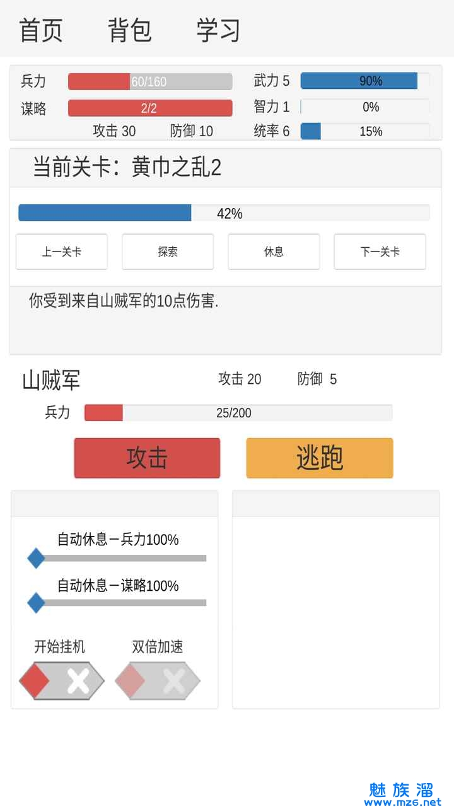Switch to the 背包 backpack tab

[130, 30]
